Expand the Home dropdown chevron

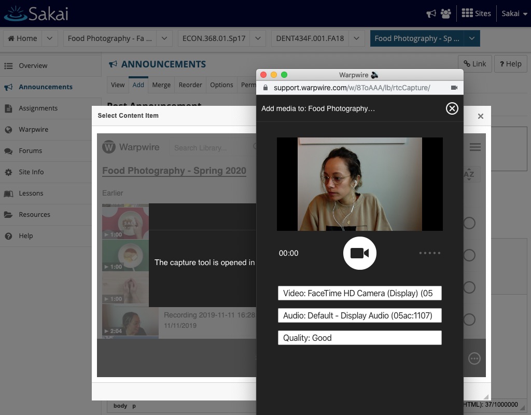point(50,38)
